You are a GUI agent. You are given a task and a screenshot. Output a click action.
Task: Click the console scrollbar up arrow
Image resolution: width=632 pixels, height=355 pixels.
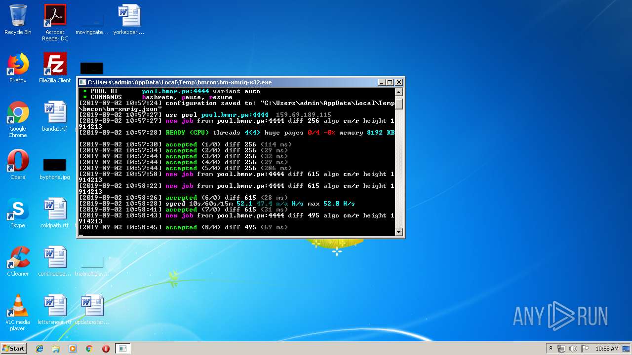399,92
